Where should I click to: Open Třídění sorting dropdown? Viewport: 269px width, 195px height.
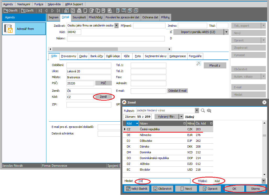coord(263,181)
